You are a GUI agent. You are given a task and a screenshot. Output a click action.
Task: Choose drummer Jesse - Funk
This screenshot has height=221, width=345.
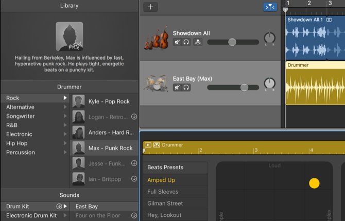click(x=104, y=163)
